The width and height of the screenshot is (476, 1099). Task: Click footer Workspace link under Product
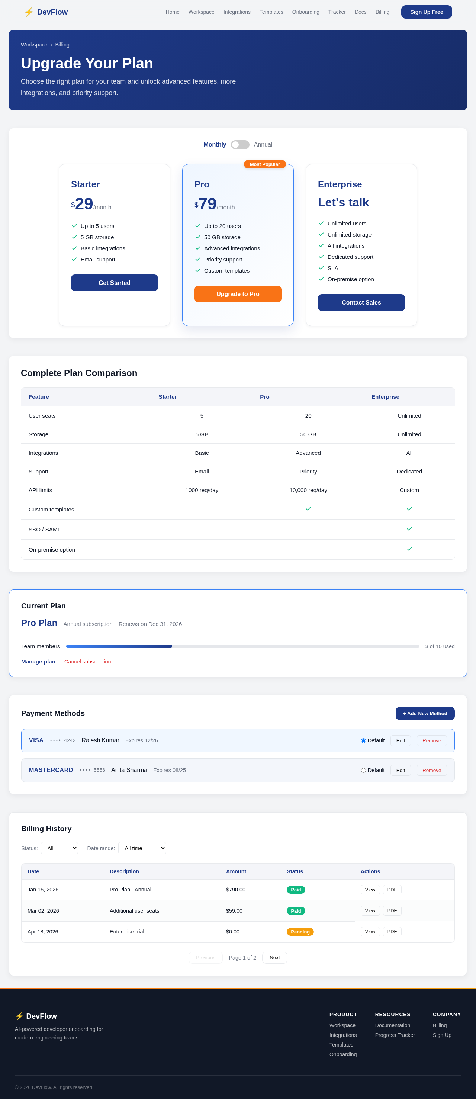pos(342,1025)
